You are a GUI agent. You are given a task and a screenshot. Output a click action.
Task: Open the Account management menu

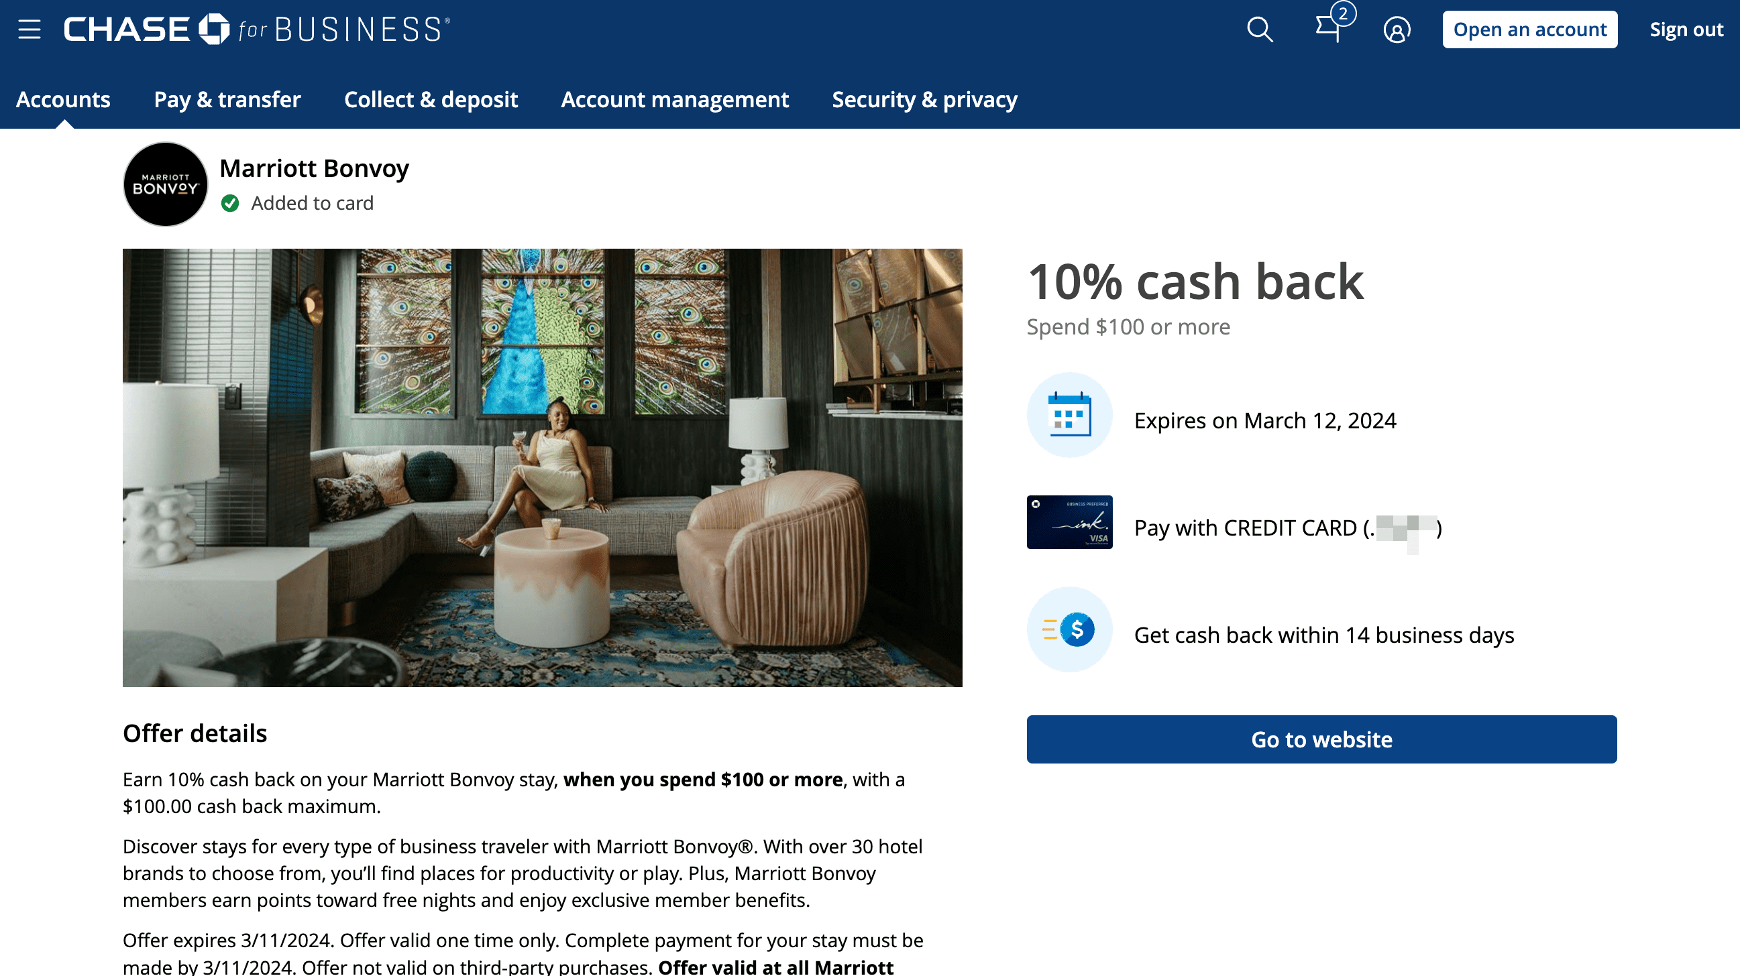point(675,100)
